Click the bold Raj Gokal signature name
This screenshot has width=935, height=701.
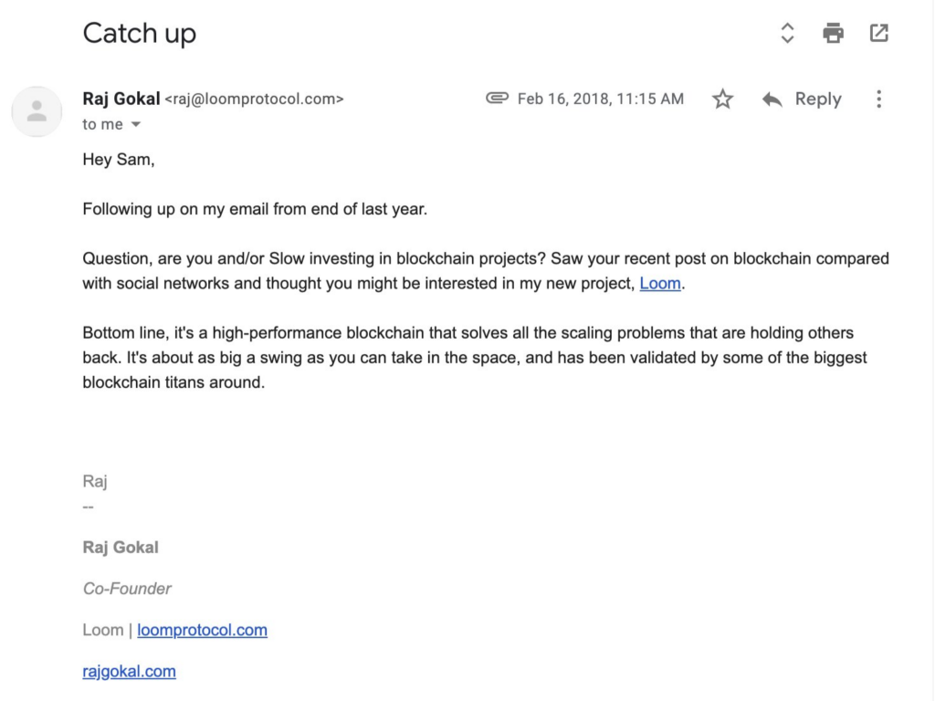[121, 548]
